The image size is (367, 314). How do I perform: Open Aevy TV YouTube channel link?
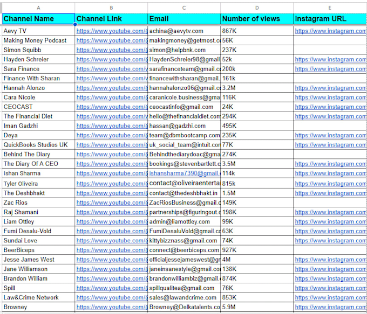click(x=112, y=31)
